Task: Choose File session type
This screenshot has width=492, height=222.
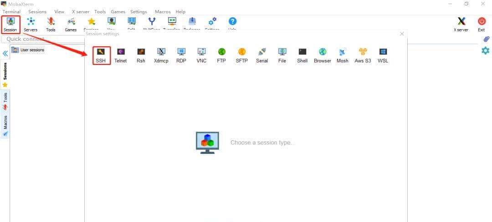Action: point(282,56)
